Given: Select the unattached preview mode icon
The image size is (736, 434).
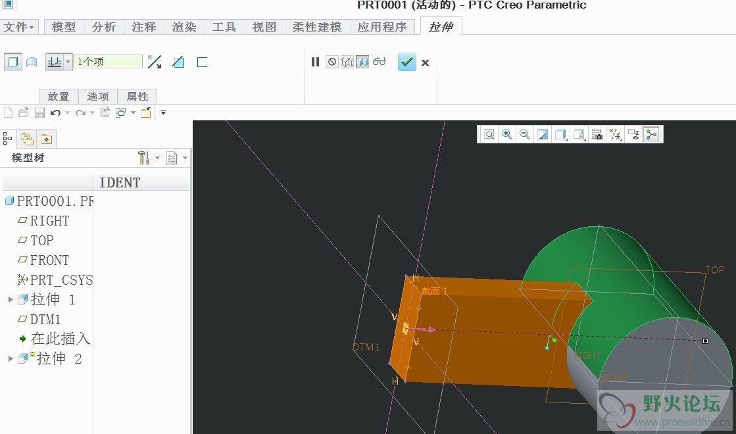Looking at the screenshot, I should click(x=347, y=62).
